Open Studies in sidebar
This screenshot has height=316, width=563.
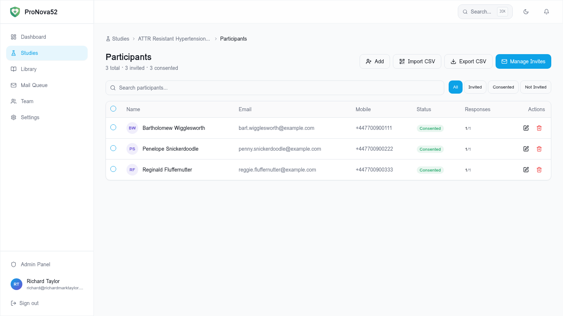(47, 53)
